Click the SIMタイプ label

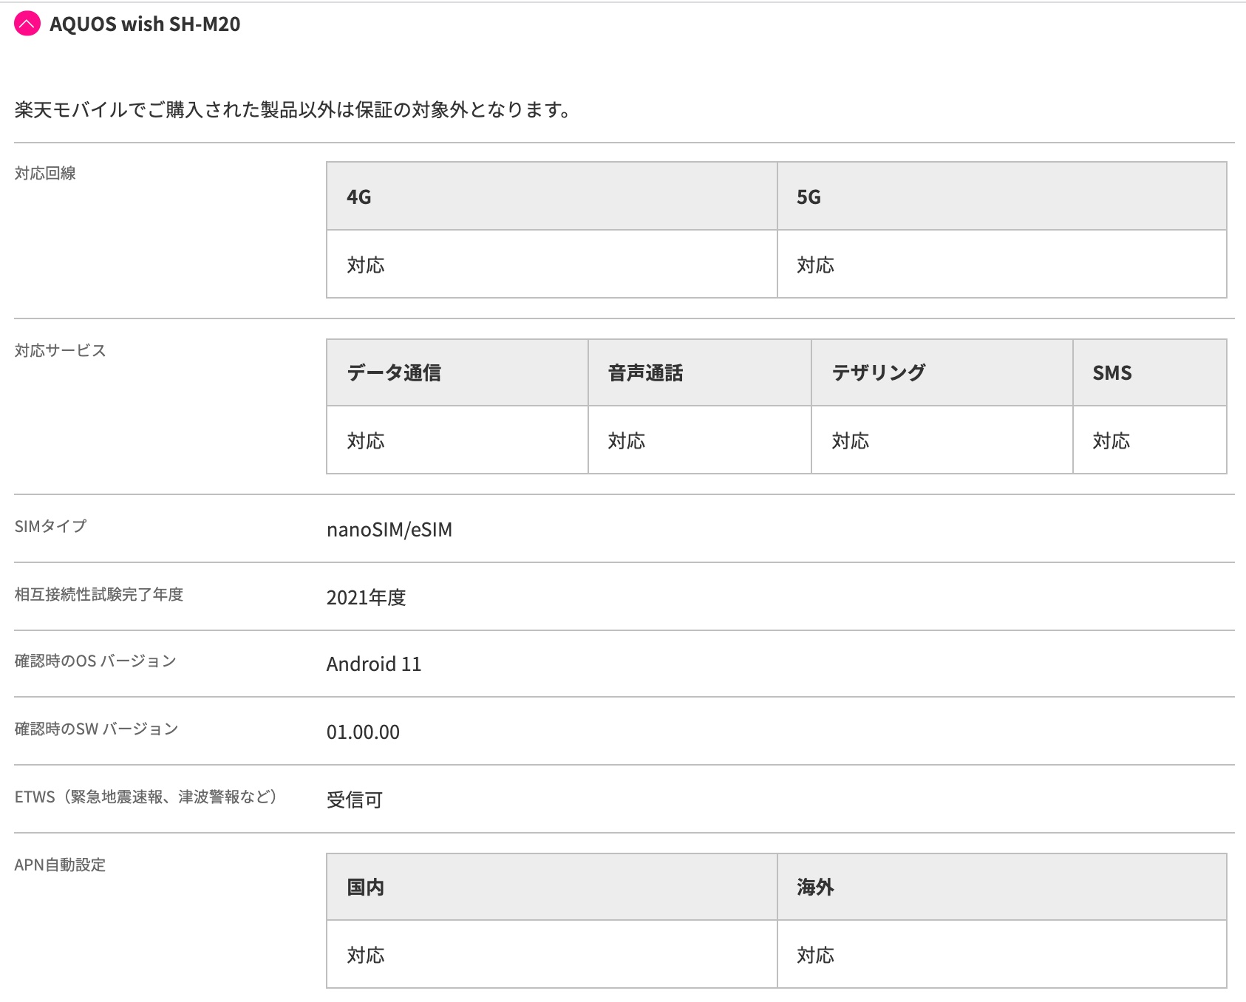(x=51, y=526)
